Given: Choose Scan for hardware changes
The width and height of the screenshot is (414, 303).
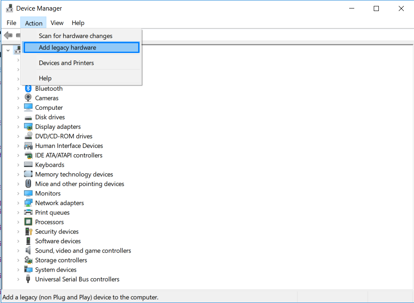Looking at the screenshot, I should click(81, 36).
